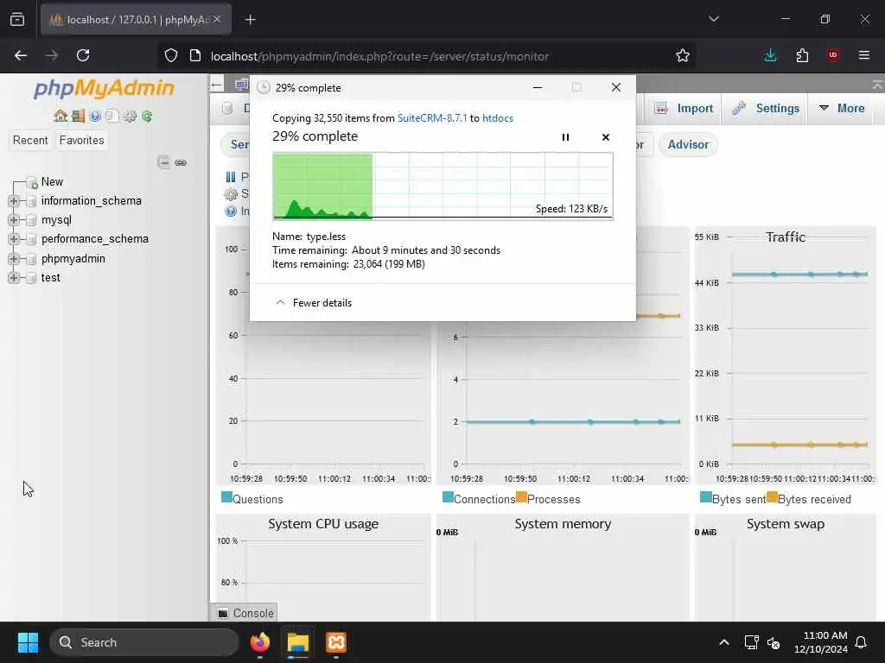This screenshot has width=885, height=663.
Task: Expand performance_schema database node
Action: point(14,240)
